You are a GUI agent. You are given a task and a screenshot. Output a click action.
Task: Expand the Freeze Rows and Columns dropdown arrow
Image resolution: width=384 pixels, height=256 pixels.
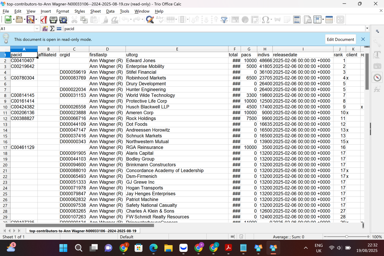(x=323, y=20)
